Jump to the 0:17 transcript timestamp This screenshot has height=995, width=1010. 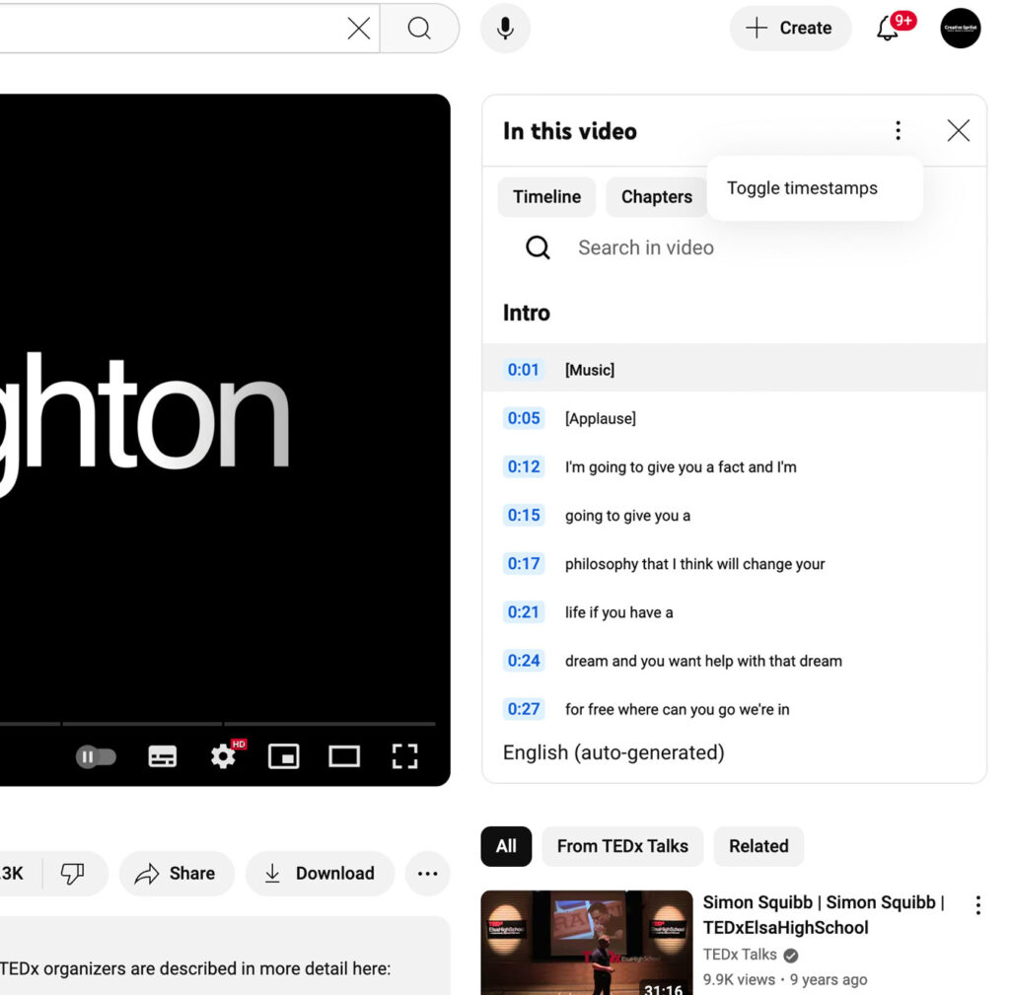pyautogui.click(x=523, y=563)
